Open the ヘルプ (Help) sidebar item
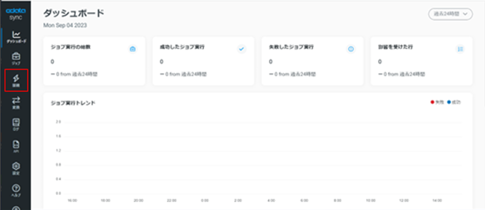The width and height of the screenshot is (485, 210). tap(16, 191)
